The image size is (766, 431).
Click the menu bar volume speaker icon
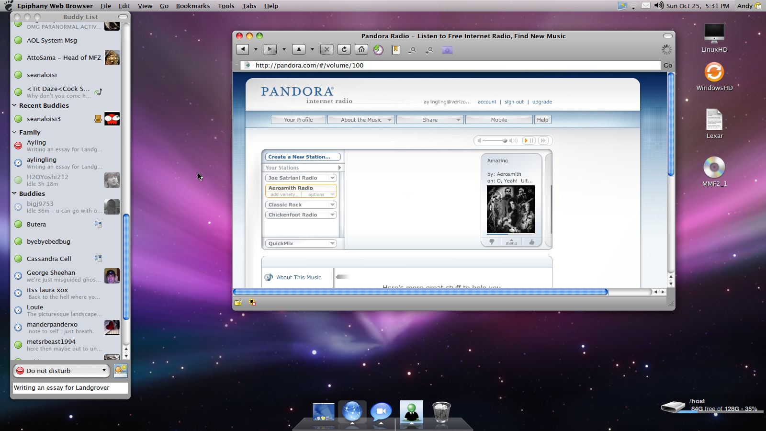(x=659, y=6)
